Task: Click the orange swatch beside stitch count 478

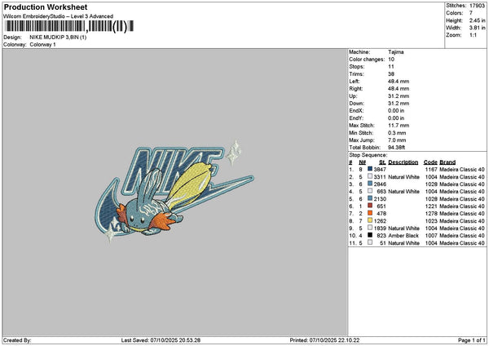Action: [x=370, y=213]
